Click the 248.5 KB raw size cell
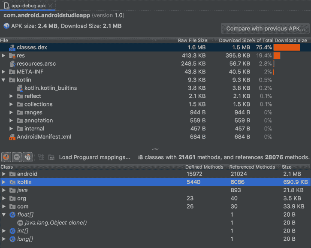 click(x=193, y=64)
